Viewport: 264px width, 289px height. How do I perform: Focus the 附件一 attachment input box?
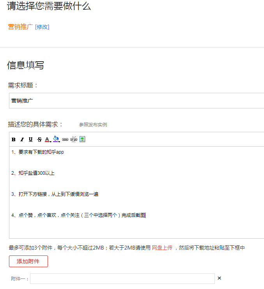tap(122, 278)
